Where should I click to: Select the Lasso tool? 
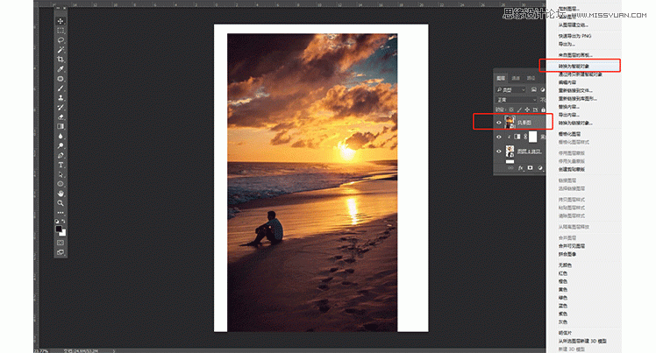click(61, 39)
